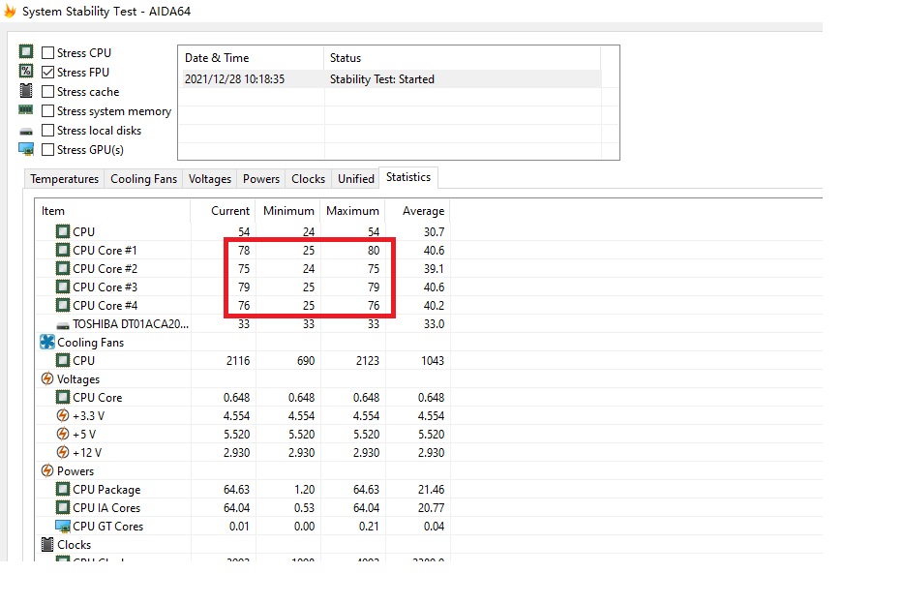The width and height of the screenshot is (904, 604).
Task: Click the TOSHIBA hard drive icon
Action: (x=63, y=324)
